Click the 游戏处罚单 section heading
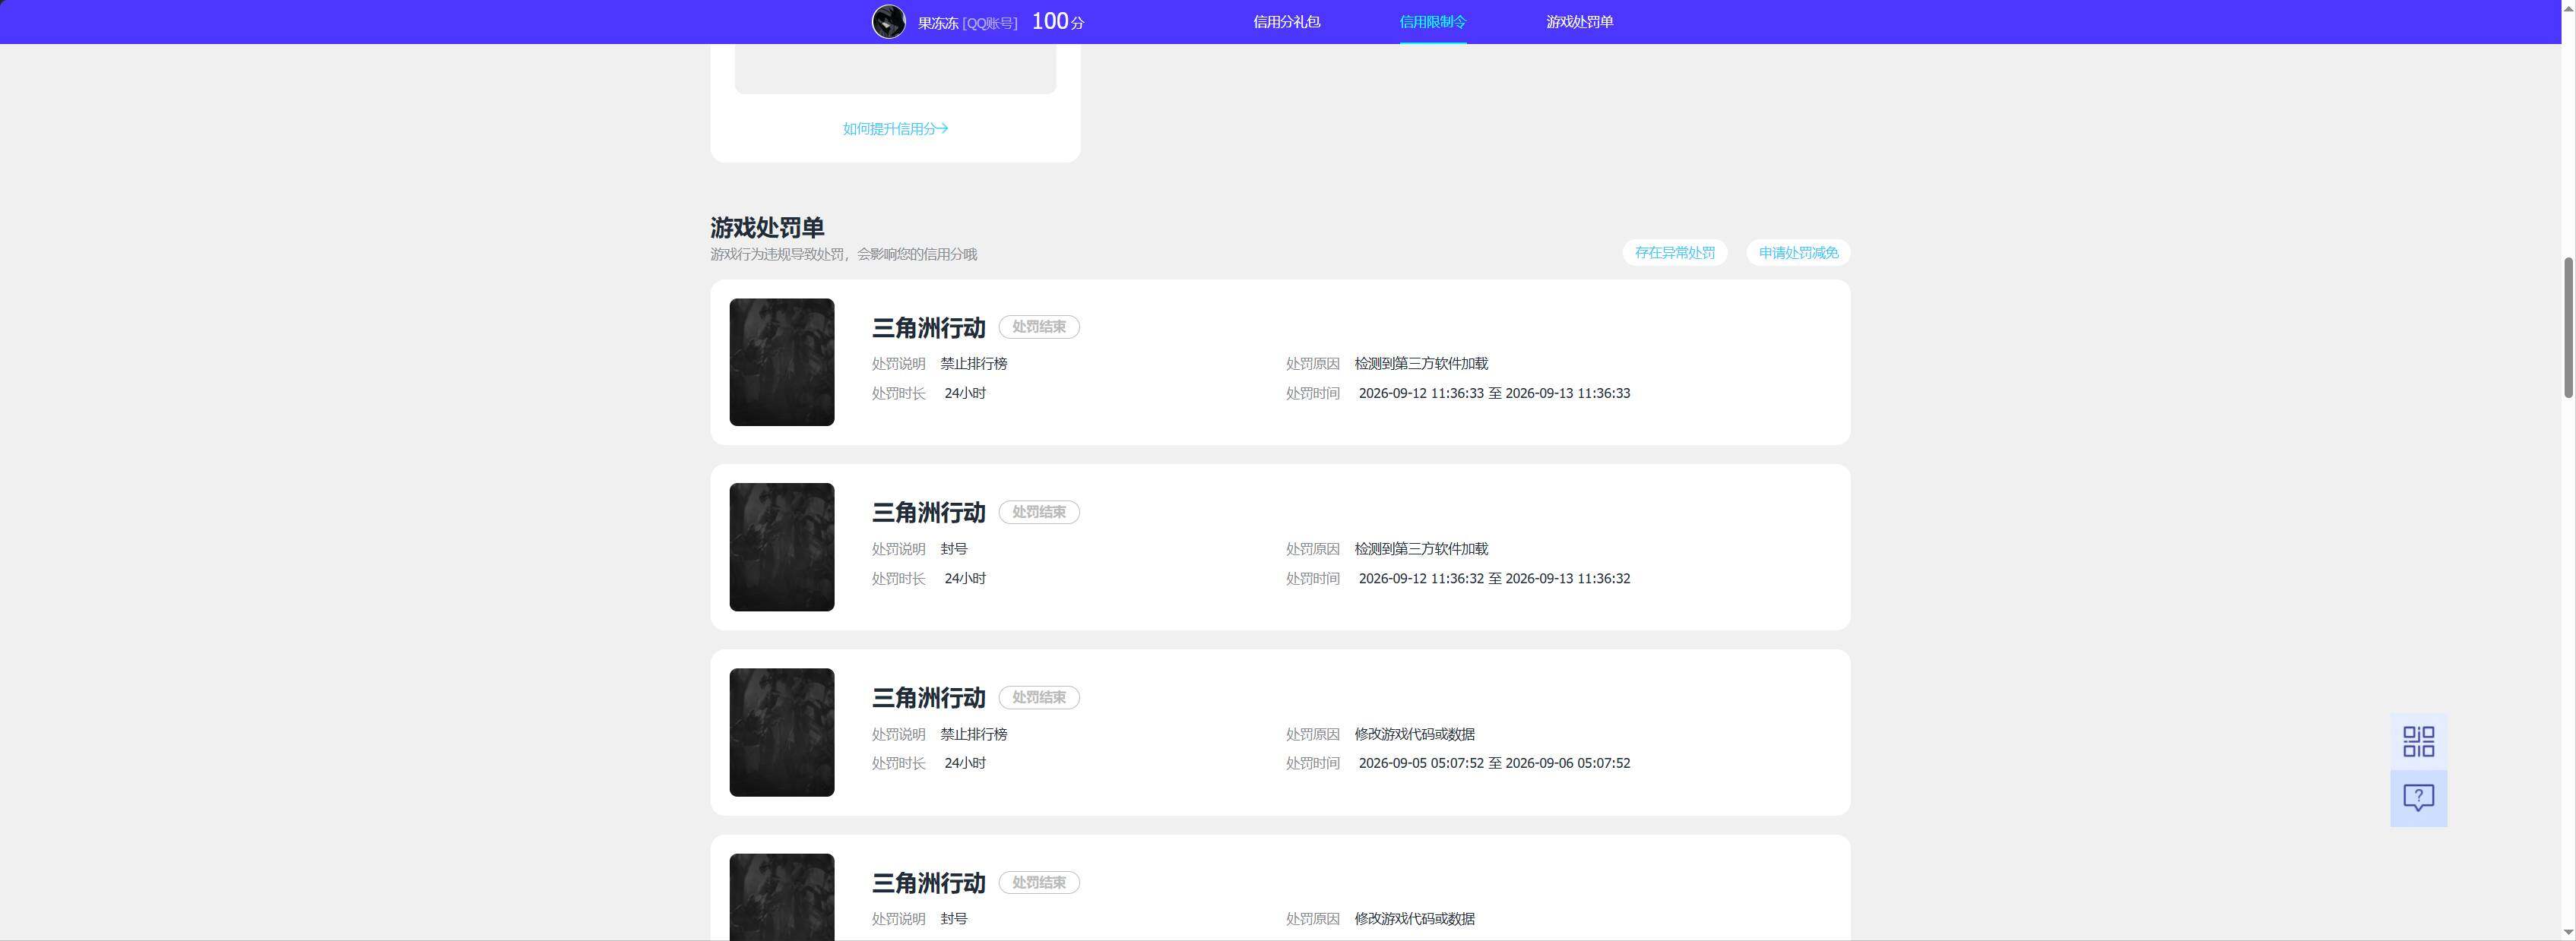The image size is (2576, 941). point(767,228)
